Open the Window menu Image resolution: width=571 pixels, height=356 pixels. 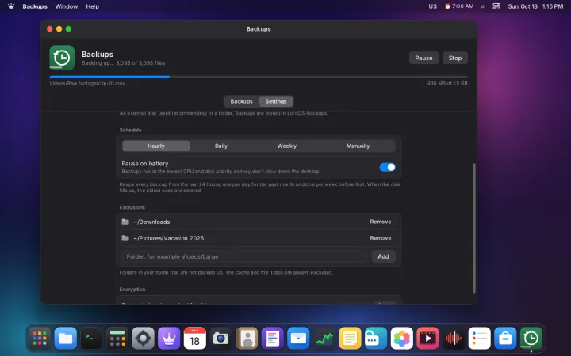[67, 6]
